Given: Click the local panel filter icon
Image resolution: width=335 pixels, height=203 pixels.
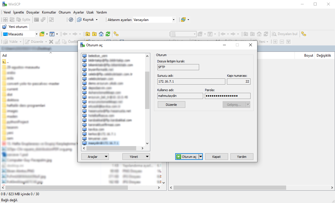Looking at the screenshot, I should click(52, 34).
